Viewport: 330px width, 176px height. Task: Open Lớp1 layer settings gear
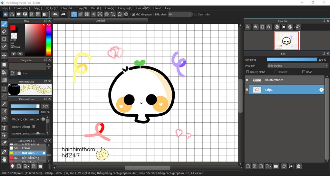click(321, 90)
